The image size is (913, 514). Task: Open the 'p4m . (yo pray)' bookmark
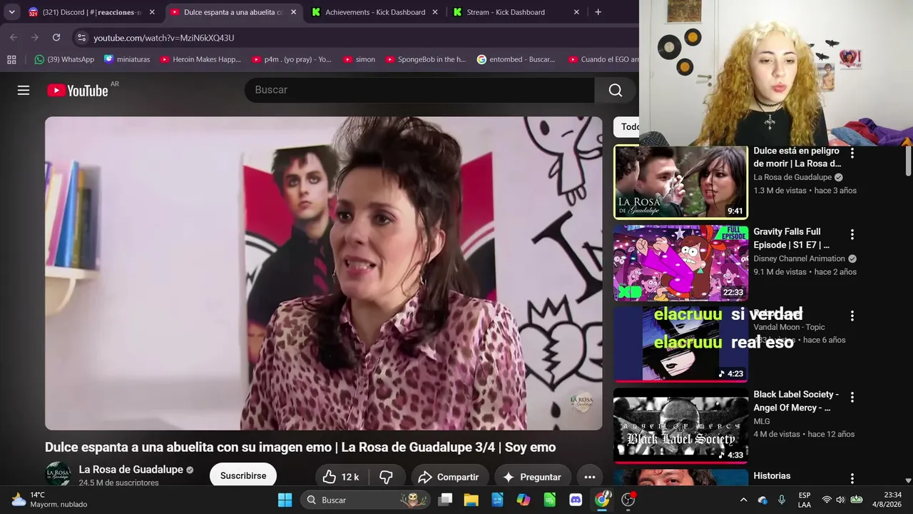pyautogui.click(x=292, y=59)
